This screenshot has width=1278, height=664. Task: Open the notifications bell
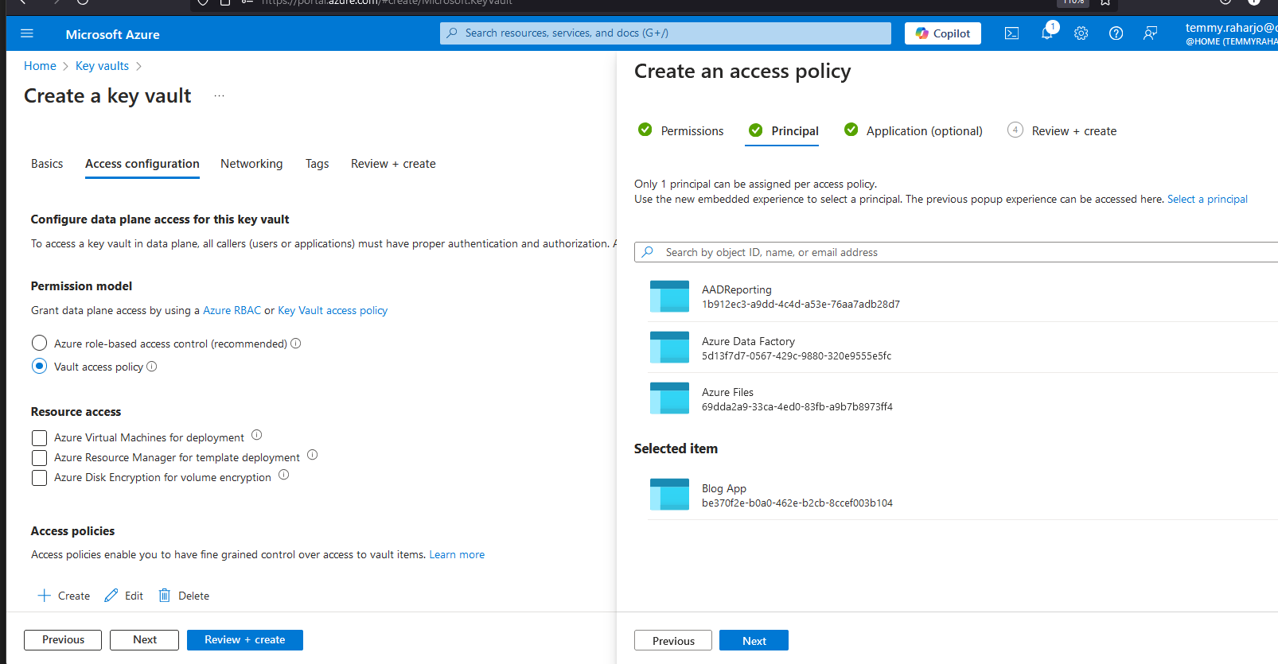[1047, 33]
